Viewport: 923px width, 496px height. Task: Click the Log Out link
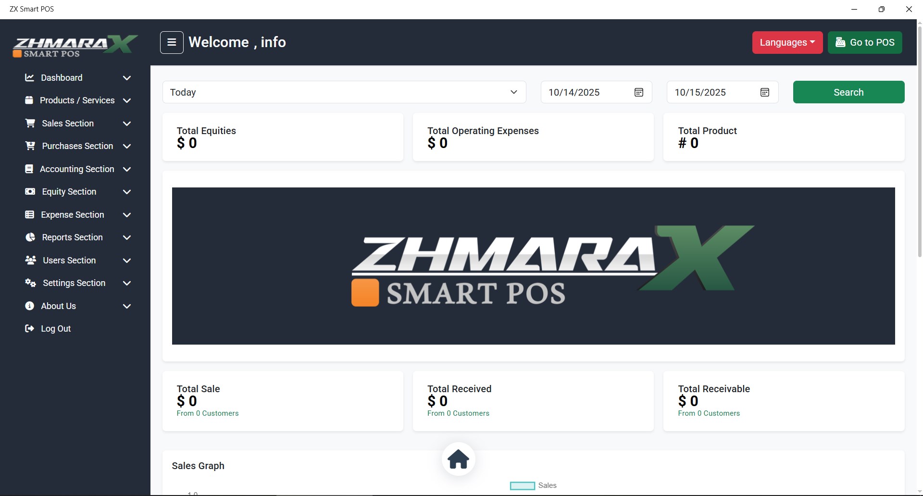(x=56, y=329)
